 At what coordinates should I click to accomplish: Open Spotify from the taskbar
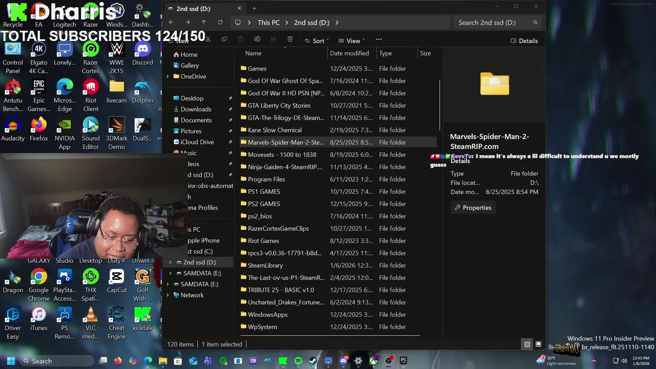coord(298,361)
